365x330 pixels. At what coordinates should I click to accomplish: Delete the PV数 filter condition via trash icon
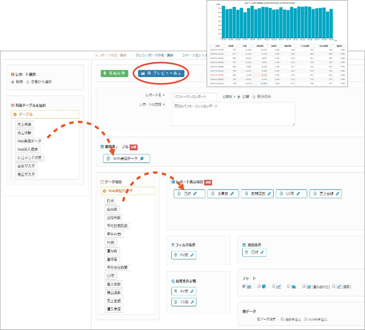[x=176, y=255]
